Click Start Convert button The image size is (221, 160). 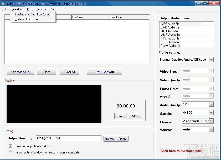point(104,72)
